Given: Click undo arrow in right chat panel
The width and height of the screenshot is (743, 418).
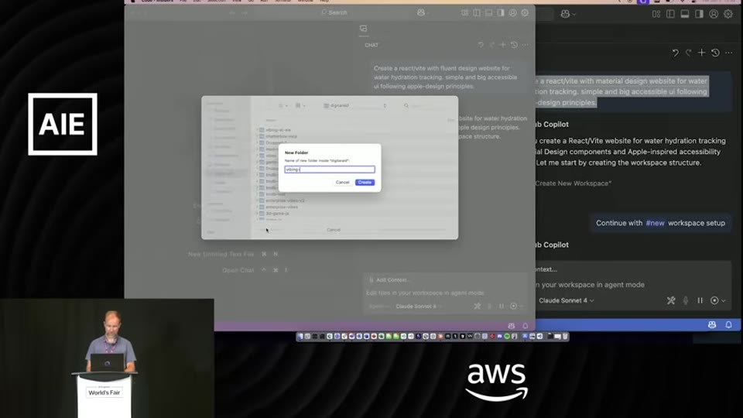Looking at the screenshot, I should [675, 53].
